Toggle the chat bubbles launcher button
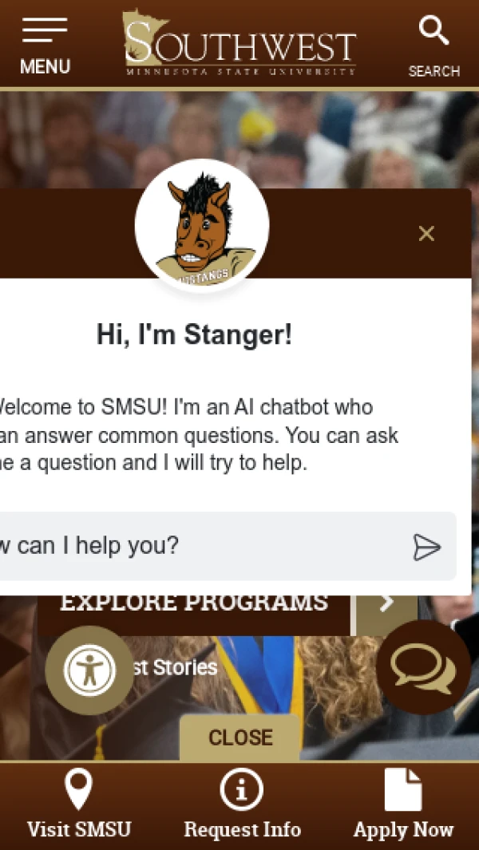This screenshot has height=850, width=479. click(x=423, y=667)
